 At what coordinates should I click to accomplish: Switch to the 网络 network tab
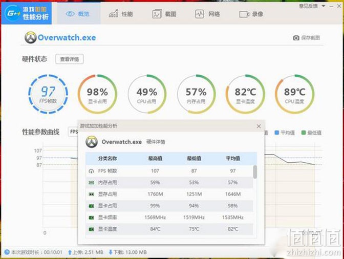tap(207, 14)
